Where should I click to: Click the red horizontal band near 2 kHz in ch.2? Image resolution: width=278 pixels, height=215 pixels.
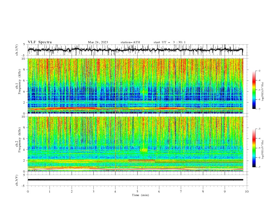(141, 160)
